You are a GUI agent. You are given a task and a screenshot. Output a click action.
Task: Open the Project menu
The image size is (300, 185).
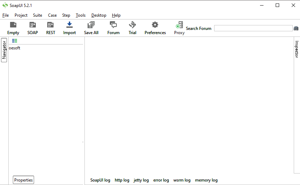tap(21, 15)
